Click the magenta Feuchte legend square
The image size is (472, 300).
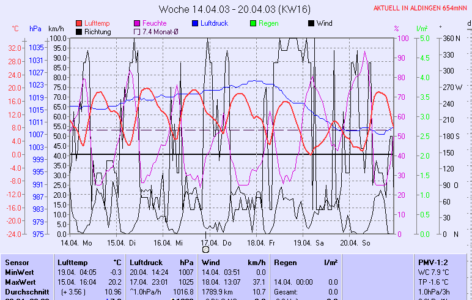[137, 23]
